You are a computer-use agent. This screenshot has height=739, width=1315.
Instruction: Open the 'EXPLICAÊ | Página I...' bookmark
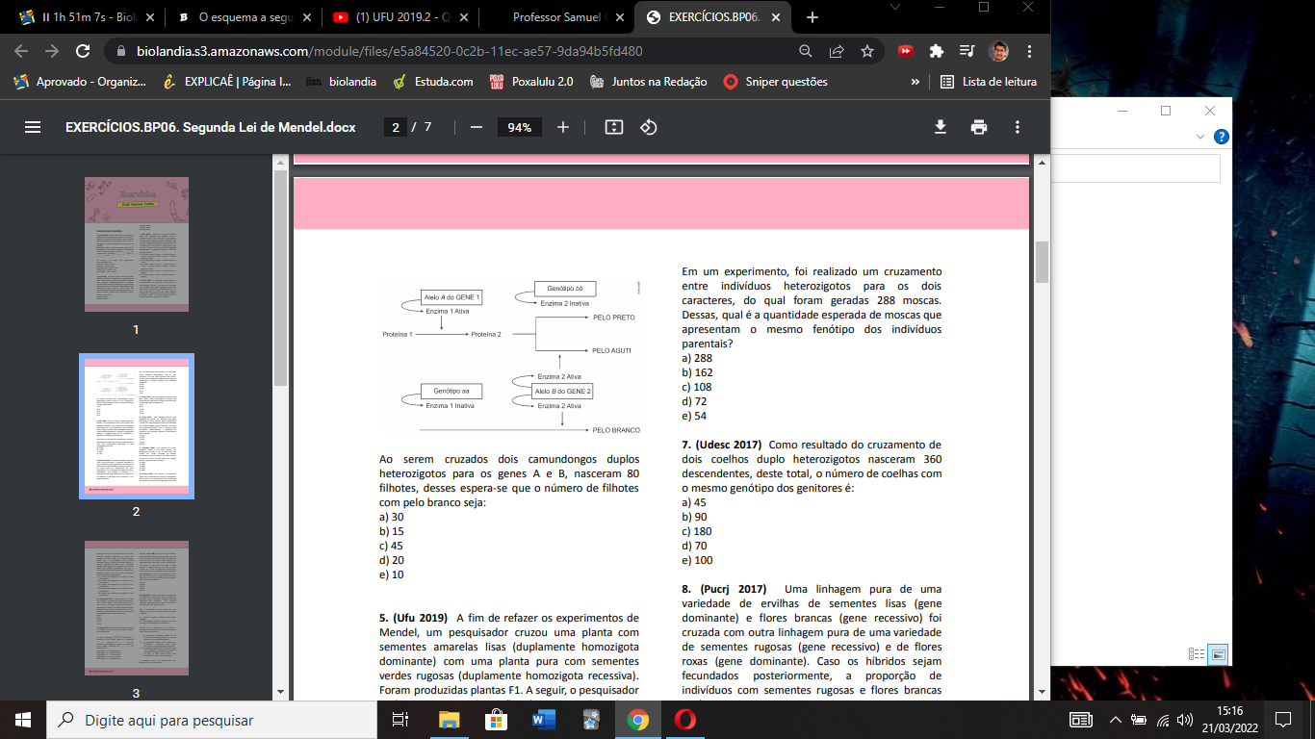(226, 82)
